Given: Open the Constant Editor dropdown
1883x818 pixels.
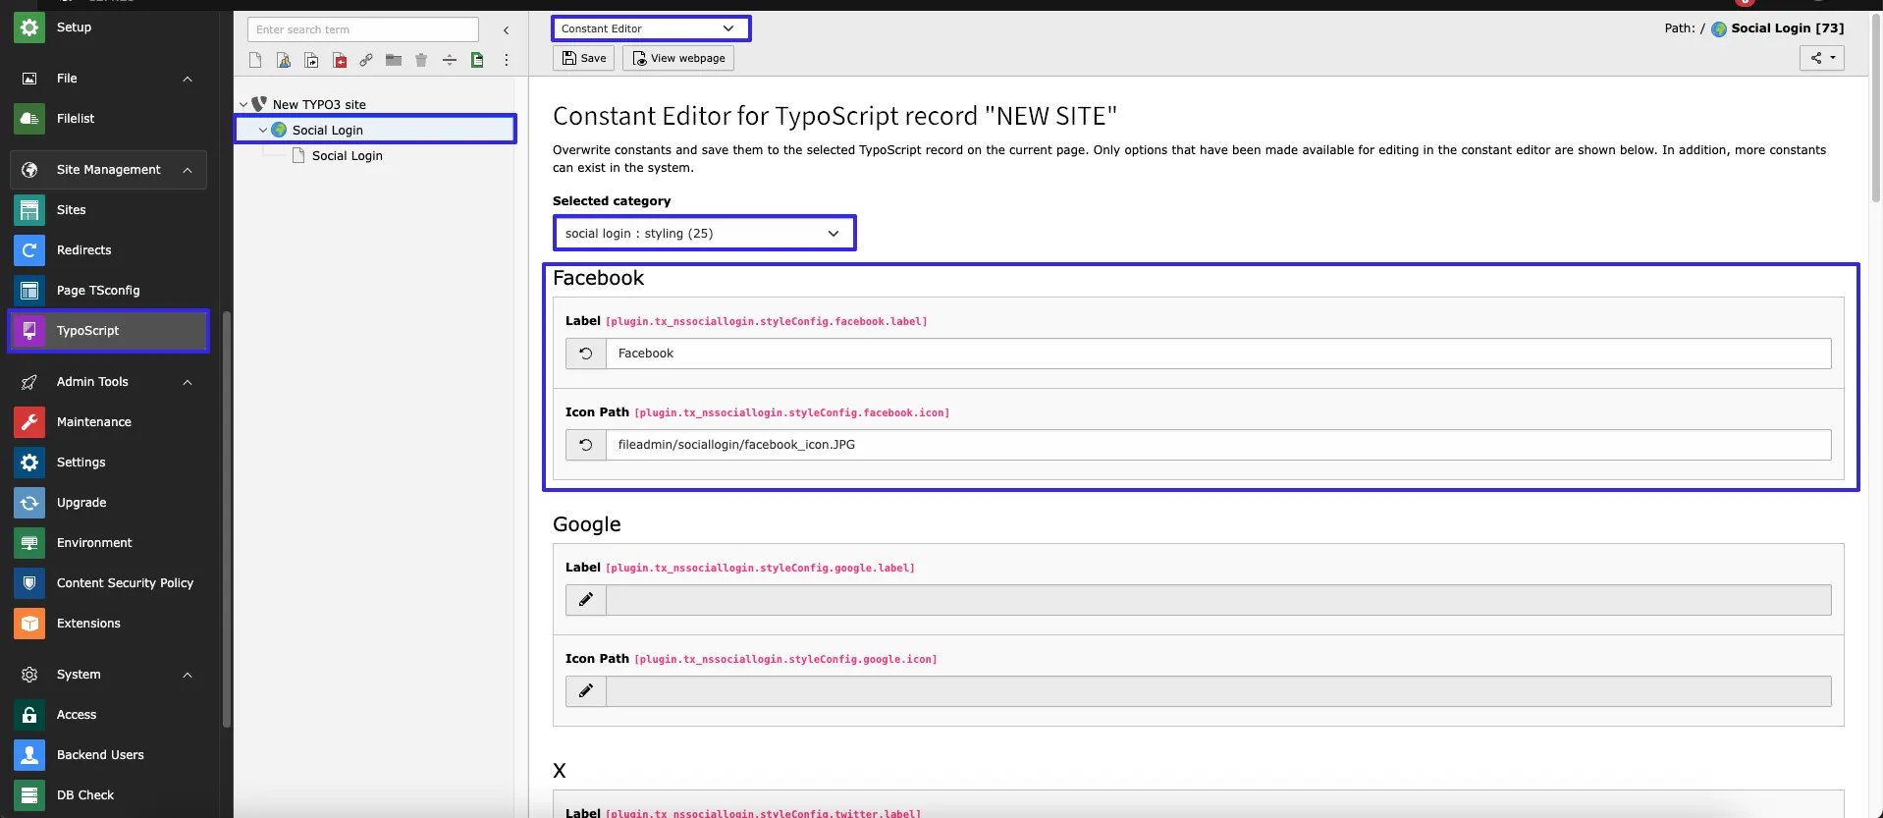Looking at the screenshot, I should tap(651, 28).
